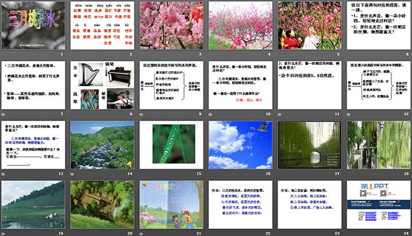Select slide 24 第1PPT ending thumbnail

(379, 204)
